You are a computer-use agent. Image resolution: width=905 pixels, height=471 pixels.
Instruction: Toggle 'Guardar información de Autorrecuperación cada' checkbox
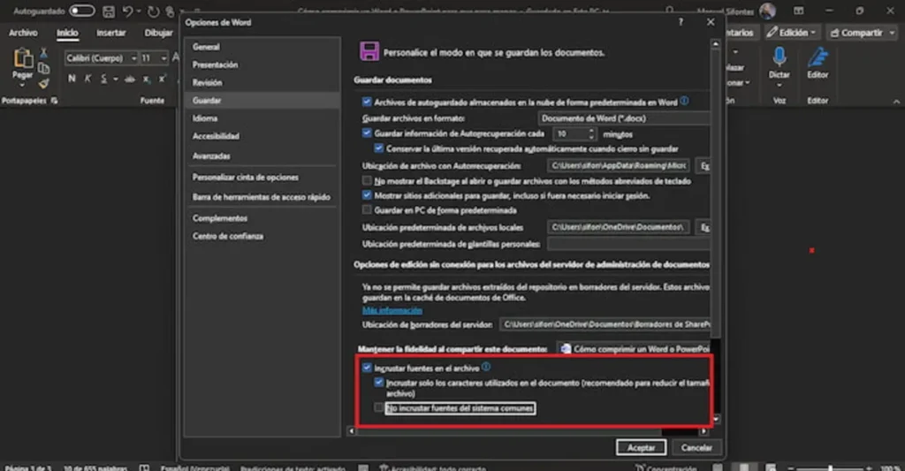367,133
